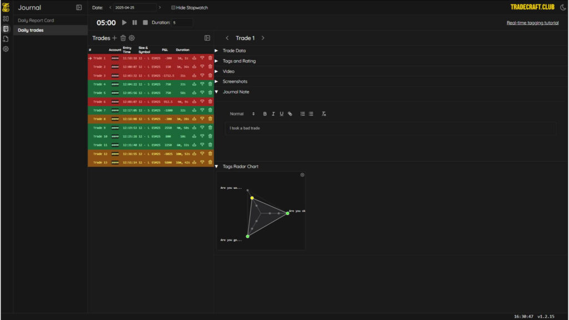Open the radar chart settings gear
Screen dimensions: 569x320
coord(302,175)
